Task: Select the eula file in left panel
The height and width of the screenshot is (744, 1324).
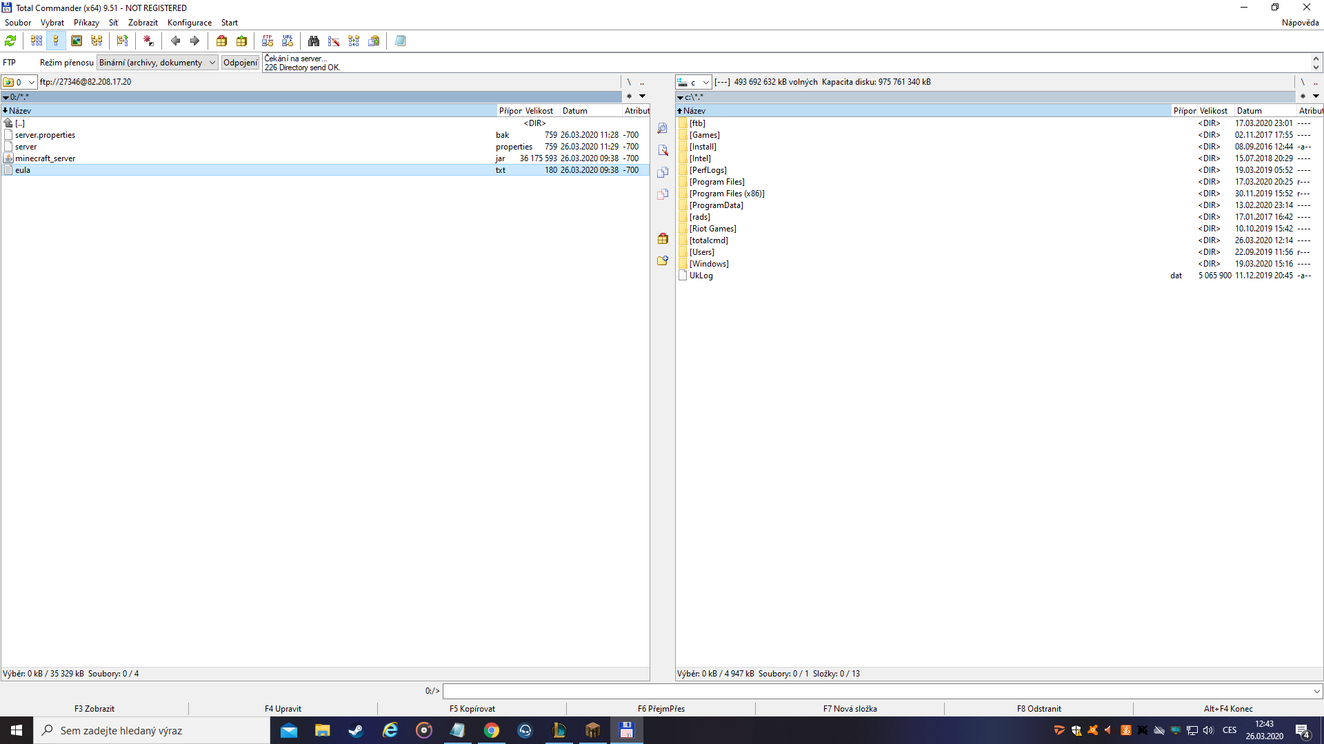Action: pyautogui.click(x=324, y=170)
